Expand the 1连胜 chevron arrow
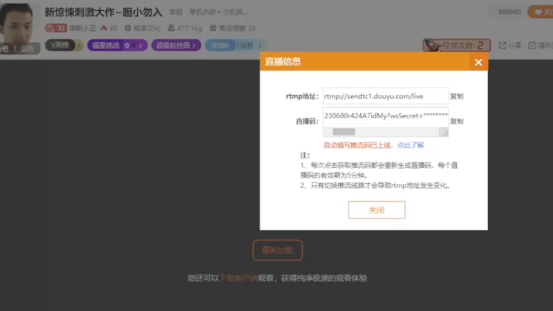The image size is (553, 311). (x=260, y=46)
